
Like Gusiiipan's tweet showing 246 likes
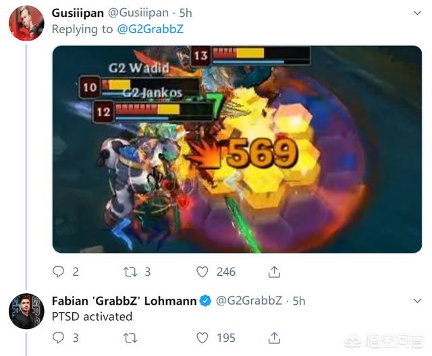(x=202, y=272)
